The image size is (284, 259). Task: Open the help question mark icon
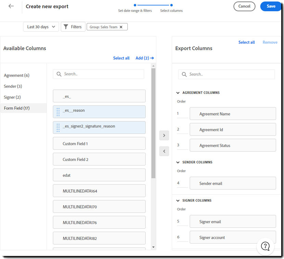(x=266, y=246)
